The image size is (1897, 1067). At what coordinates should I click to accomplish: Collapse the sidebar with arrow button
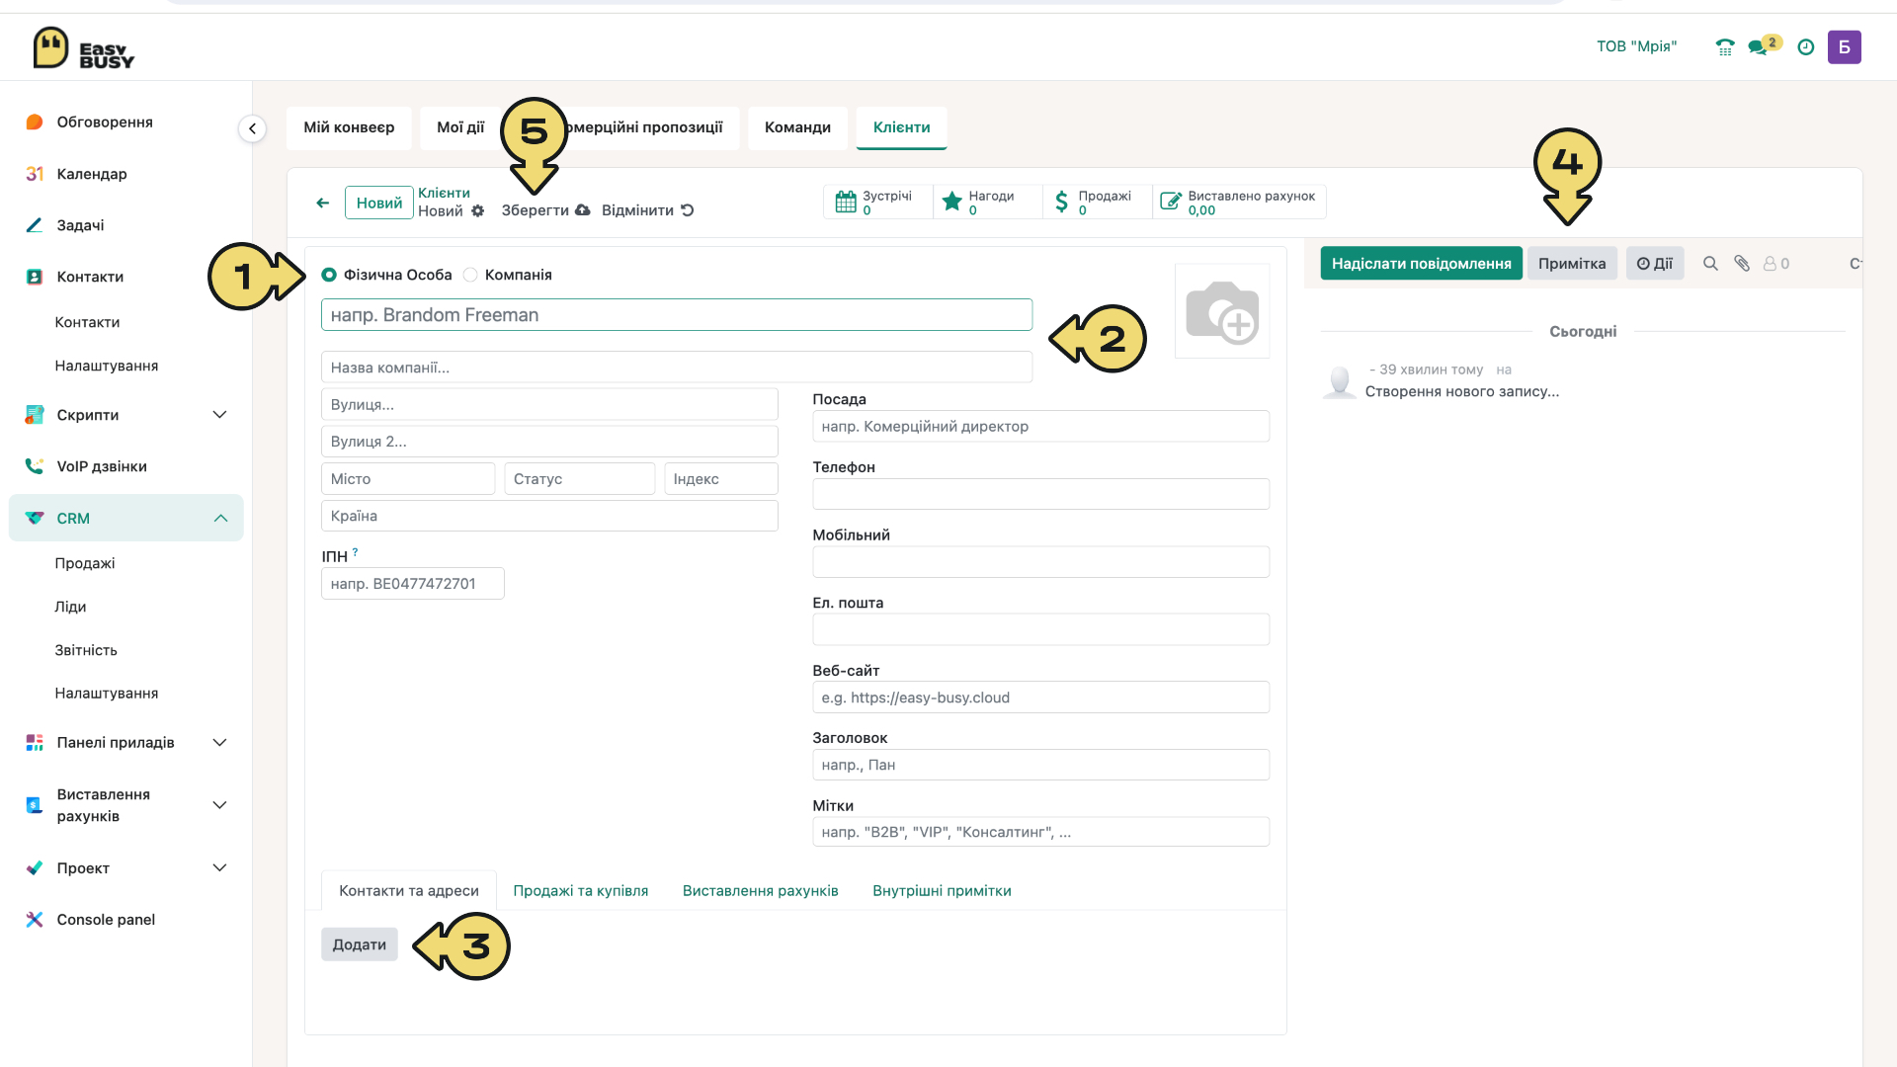(252, 128)
